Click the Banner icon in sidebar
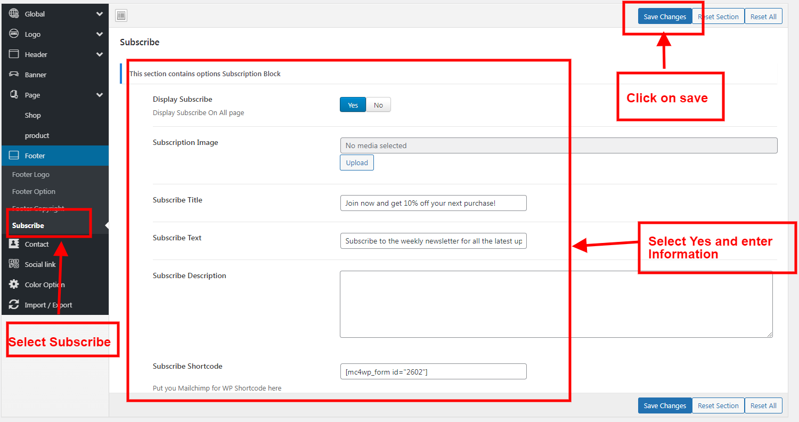This screenshot has height=422, width=799. coord(14,75)
